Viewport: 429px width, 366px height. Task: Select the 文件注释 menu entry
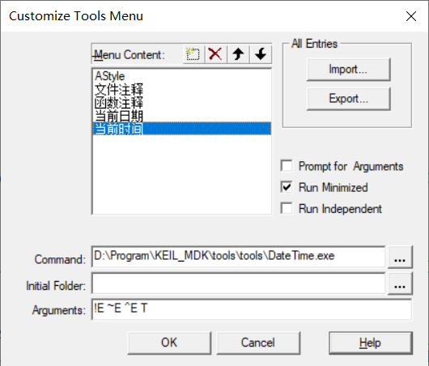[x=182, y=89]
